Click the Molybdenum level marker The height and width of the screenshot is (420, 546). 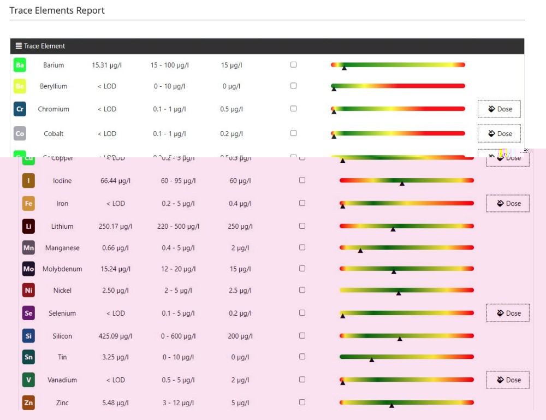click(x=394, y=271)
